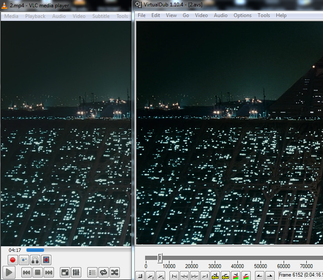Click VirtualDub output playback button

click(161, 276)
